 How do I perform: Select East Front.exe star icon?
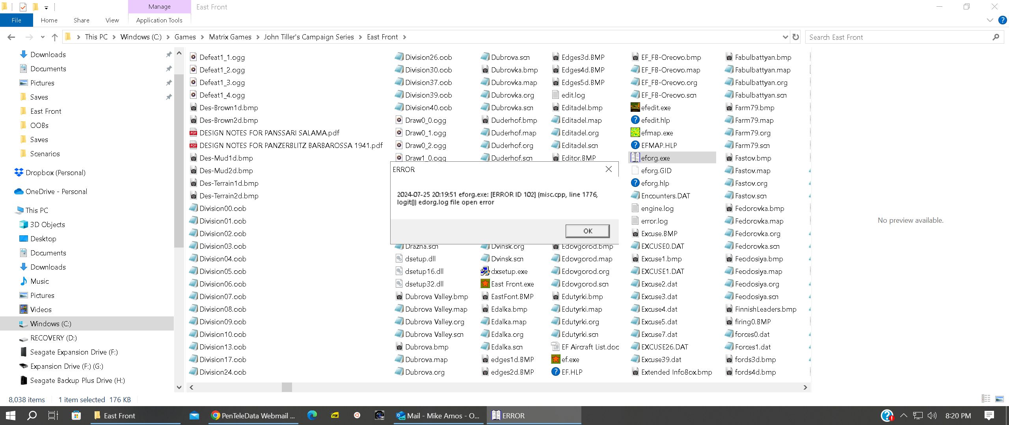(x=485, y=284)
